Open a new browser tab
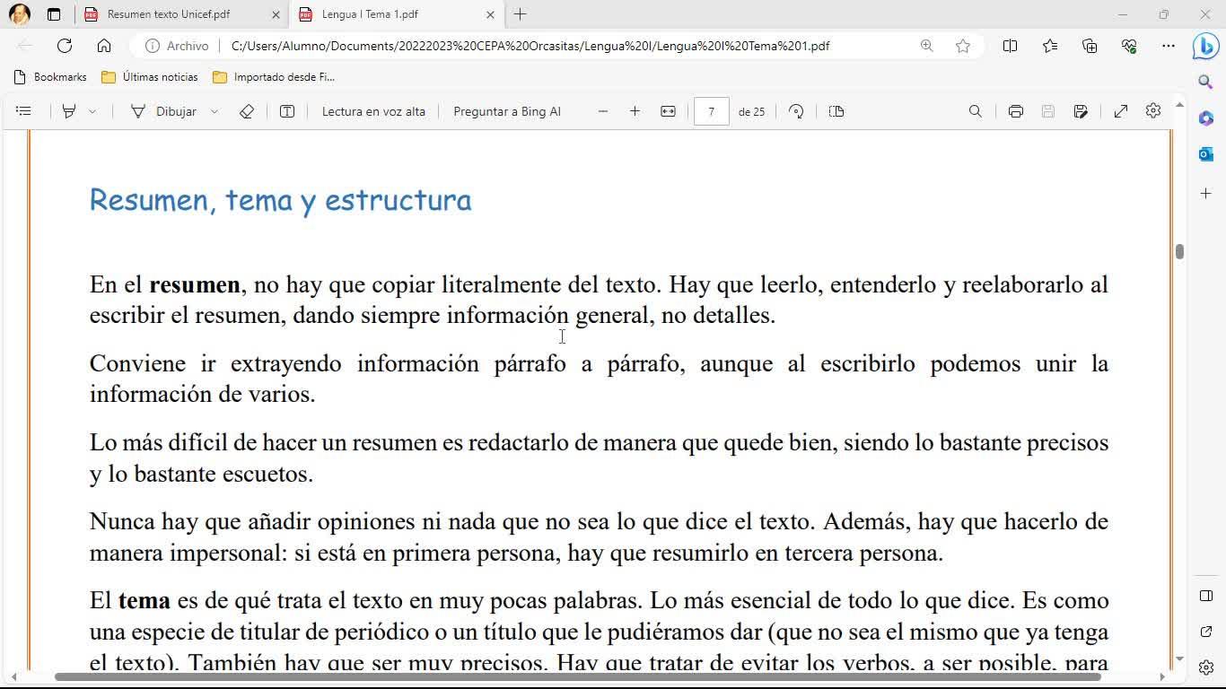The width and height of the screenshot is (1226, 689). coord(521,14)
